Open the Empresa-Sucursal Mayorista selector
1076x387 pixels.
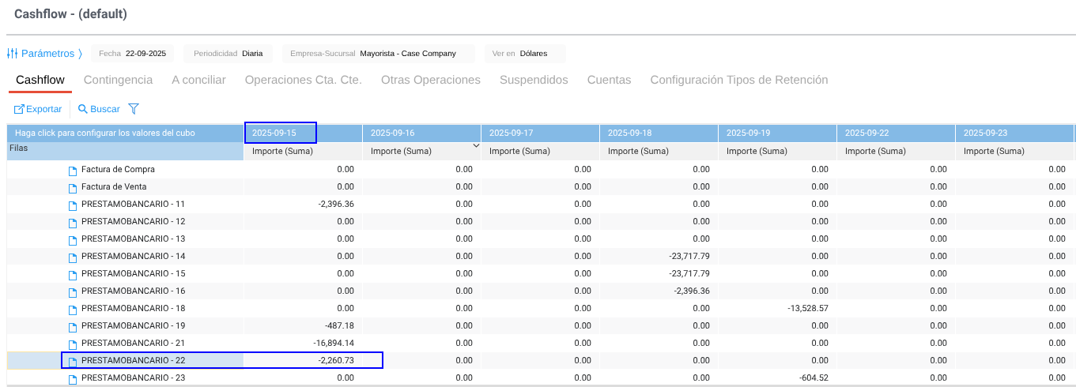click(x=378, y=54)
